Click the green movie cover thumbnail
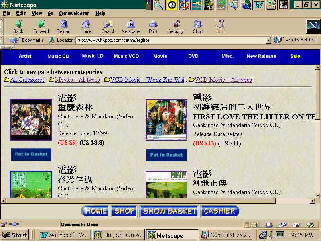This screenshot has height=241, width=321. click(x=31, y=184)
